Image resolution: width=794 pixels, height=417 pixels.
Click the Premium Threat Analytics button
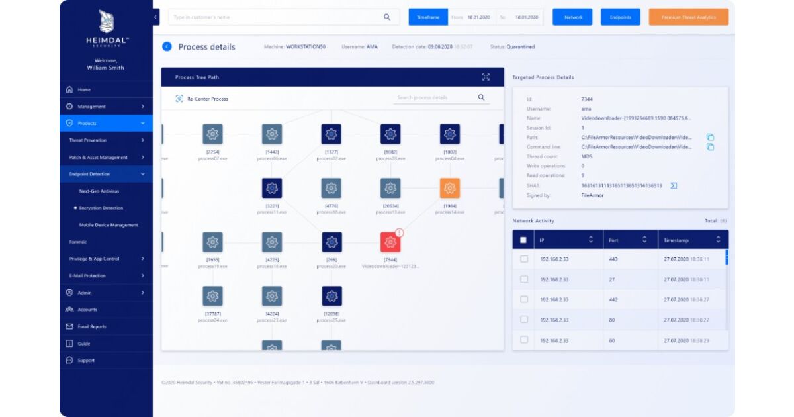(x=688, y=17)
